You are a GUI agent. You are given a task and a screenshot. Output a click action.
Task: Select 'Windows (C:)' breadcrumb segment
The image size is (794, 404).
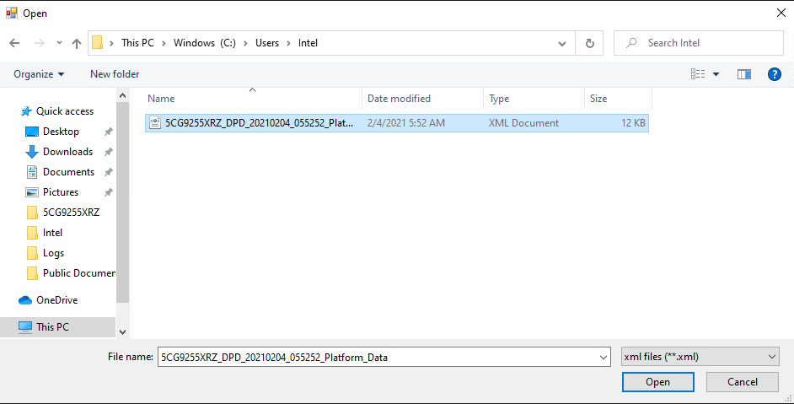click(205, 43)
